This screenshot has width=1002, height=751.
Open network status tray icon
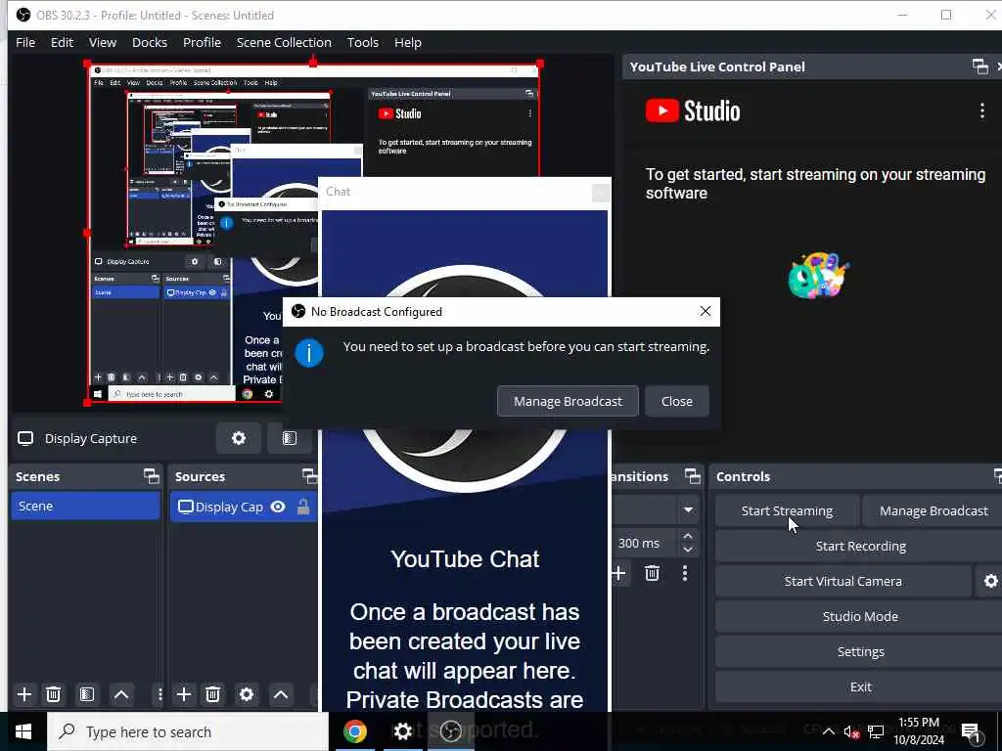click(x=876, y=731)
